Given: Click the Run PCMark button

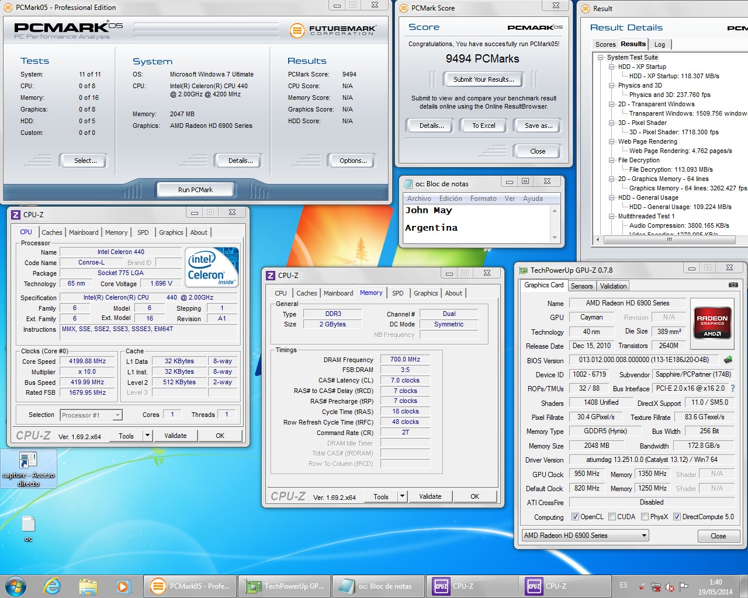Looking at the screenshot, I should (195, 190).
